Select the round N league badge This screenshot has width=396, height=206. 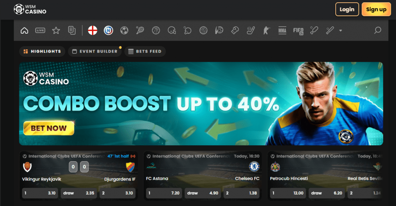(x=108, y=31)
